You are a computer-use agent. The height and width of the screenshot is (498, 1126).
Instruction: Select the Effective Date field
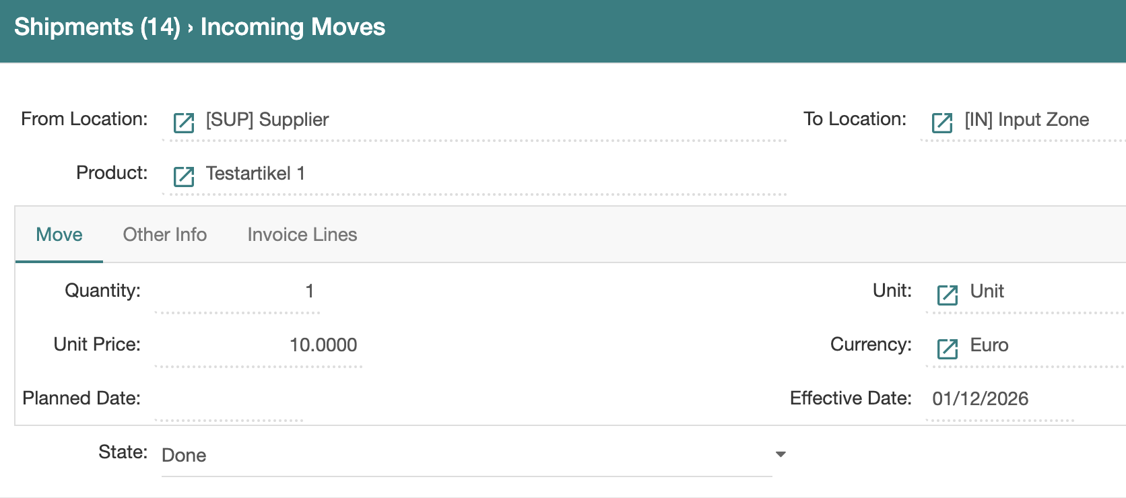coord(999,399)
